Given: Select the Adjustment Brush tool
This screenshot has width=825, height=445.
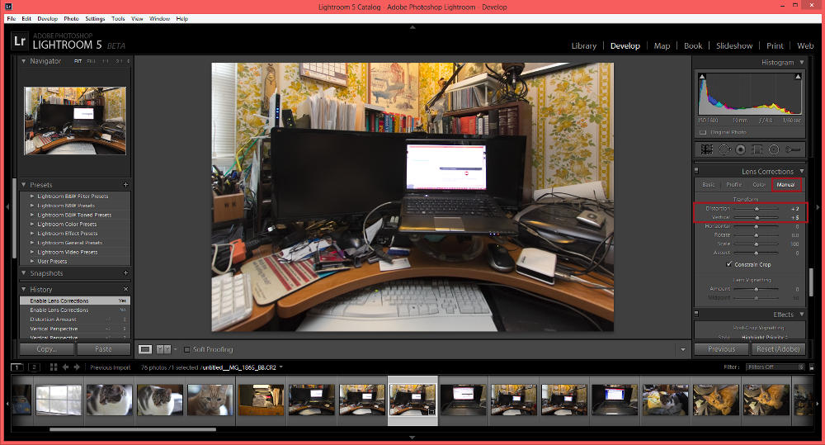Looking at the screenshot, I should point(793,149).
